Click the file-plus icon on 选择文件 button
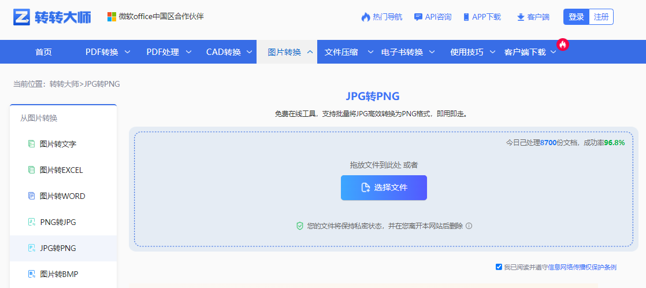The width and height of the screenshot is (646, 288). click(x=365, y=188)
